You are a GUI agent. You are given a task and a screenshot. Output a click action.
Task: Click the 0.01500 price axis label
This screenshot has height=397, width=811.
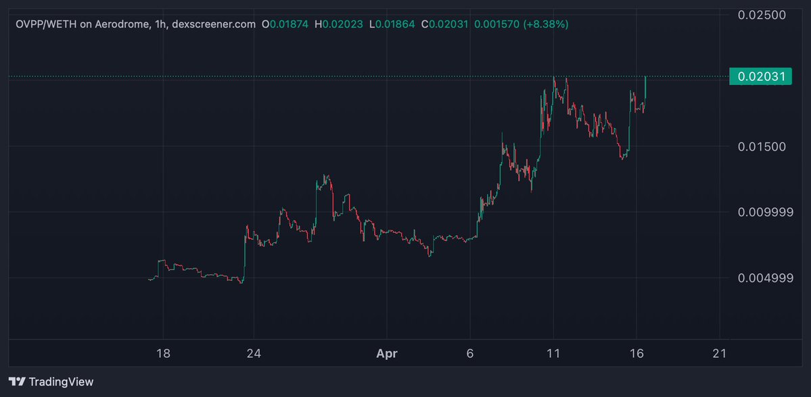pos(762,147)
